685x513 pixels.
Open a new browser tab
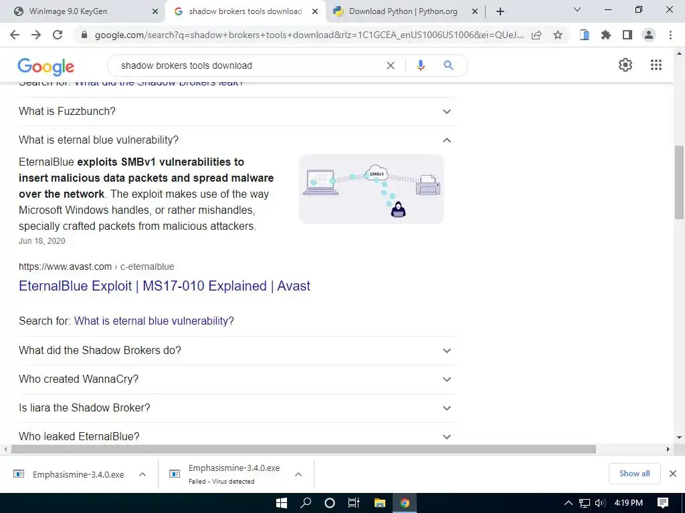tap(500, 11)
